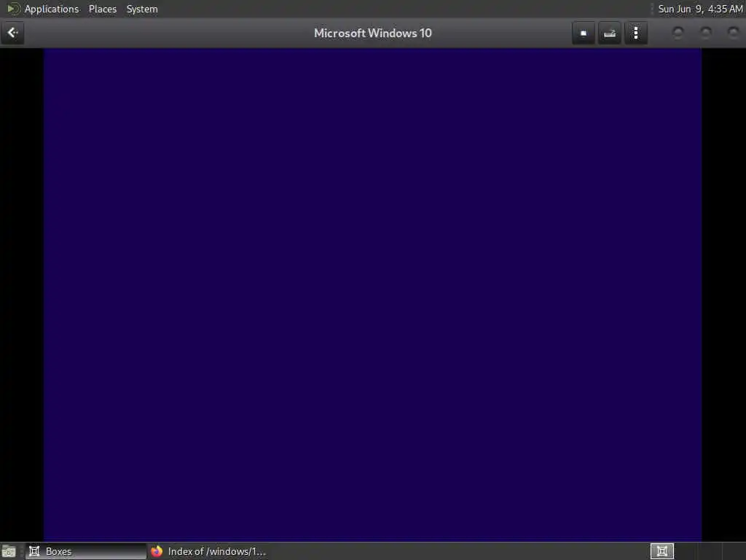This screenshot has width=746, height=560.
Task: Switch to Boxes in the taskbar
Action: [x=86, y=551]
